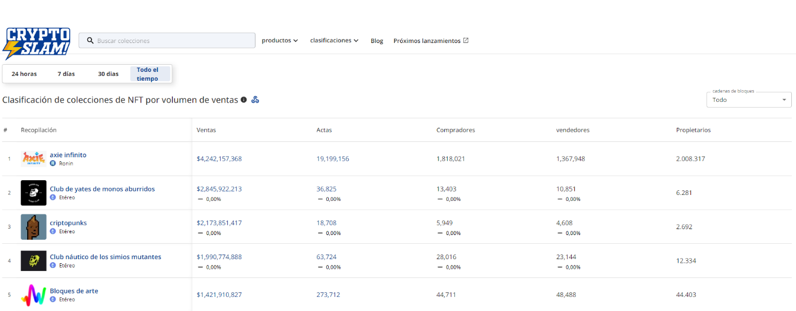Select the 24 horas time filter

coord(24,74)
